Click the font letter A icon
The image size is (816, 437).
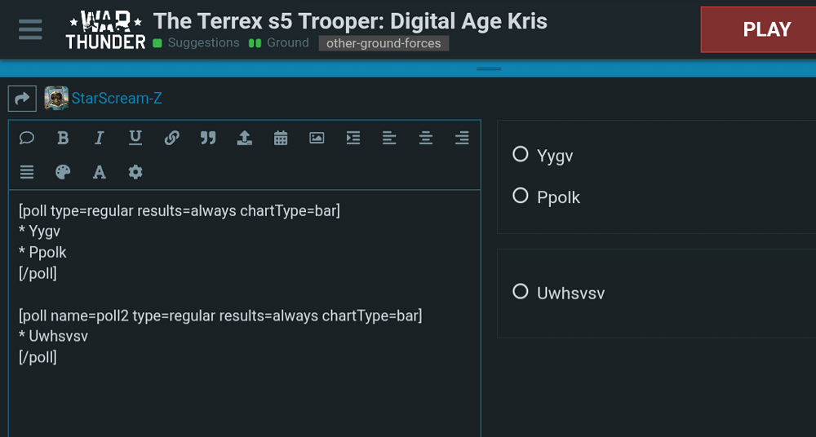(100, 172)
